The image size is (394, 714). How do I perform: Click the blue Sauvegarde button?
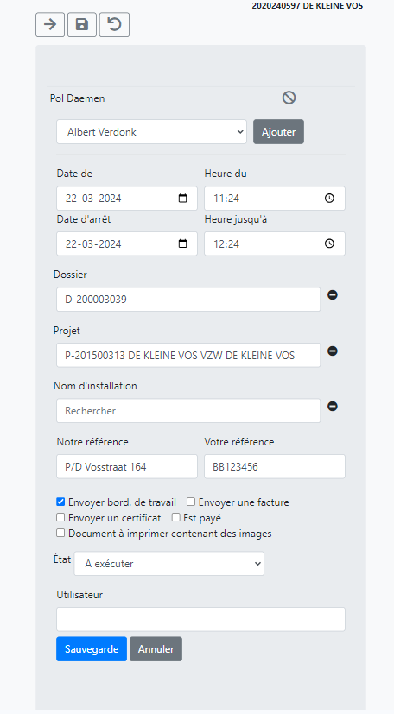tap(92, 649)
